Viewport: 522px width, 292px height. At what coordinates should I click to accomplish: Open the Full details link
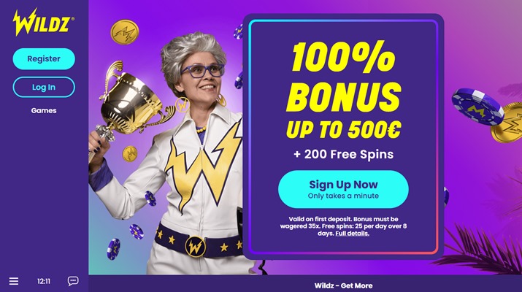(352, 234)
